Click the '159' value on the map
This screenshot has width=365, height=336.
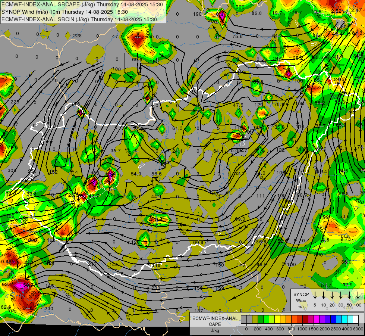tap(220, 288)
